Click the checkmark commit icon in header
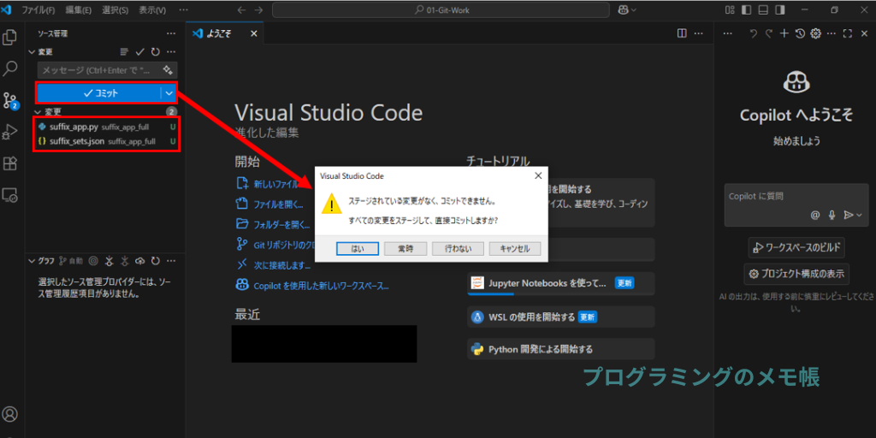 [x=139, y=52]
